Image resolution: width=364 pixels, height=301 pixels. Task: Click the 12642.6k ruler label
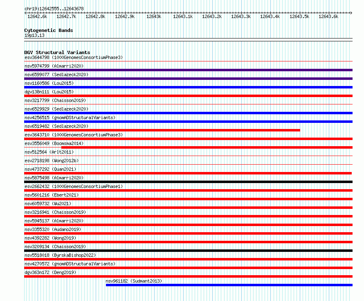click(x=37, y=16)
